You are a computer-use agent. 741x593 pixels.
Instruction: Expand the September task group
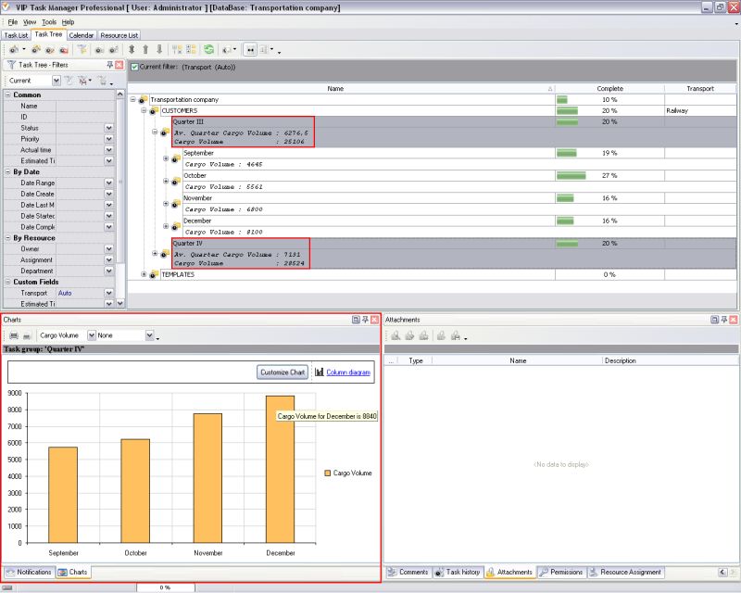[x=166, y=158]
